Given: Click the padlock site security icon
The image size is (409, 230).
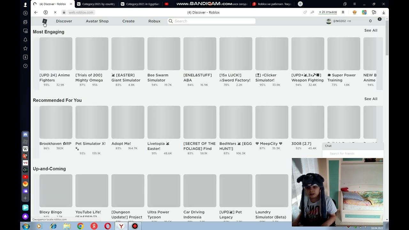Looking at the screenshot, I should pyautogui.click(x=64, y=12).
